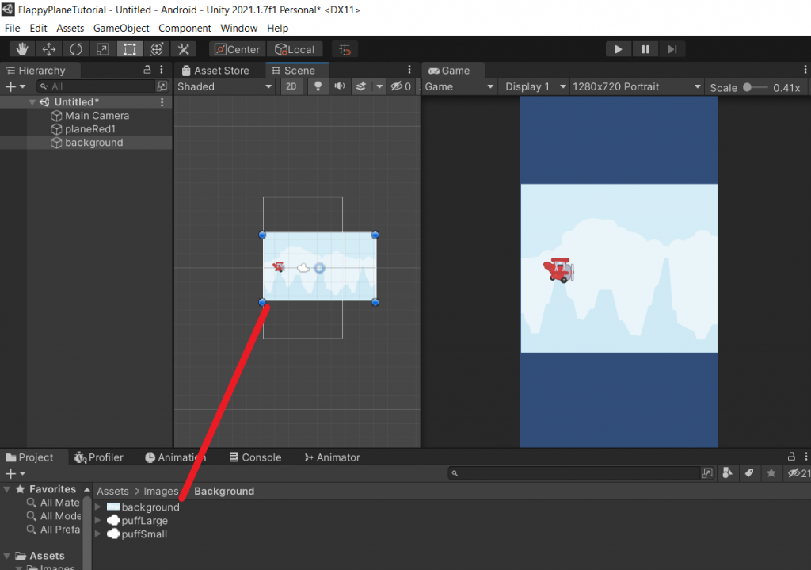Open the Shaded draw mode dropdown
The height and width of the screenshot is (570, 811).
[x=224, y=86]
